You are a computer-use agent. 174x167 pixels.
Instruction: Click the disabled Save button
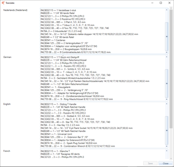click(x=150, y=163)
